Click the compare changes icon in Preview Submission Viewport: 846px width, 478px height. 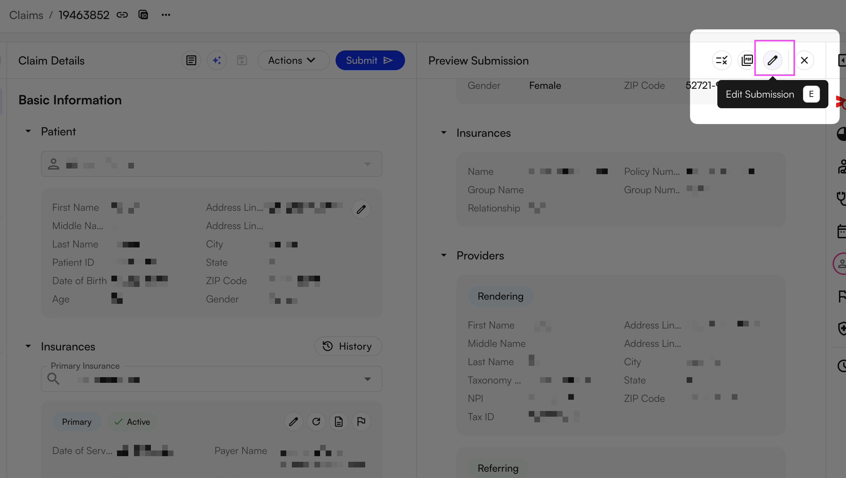722,60
